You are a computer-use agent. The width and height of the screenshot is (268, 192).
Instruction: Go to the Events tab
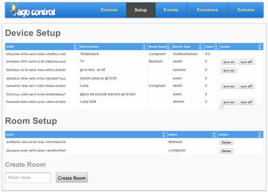(x=171, y=10)
